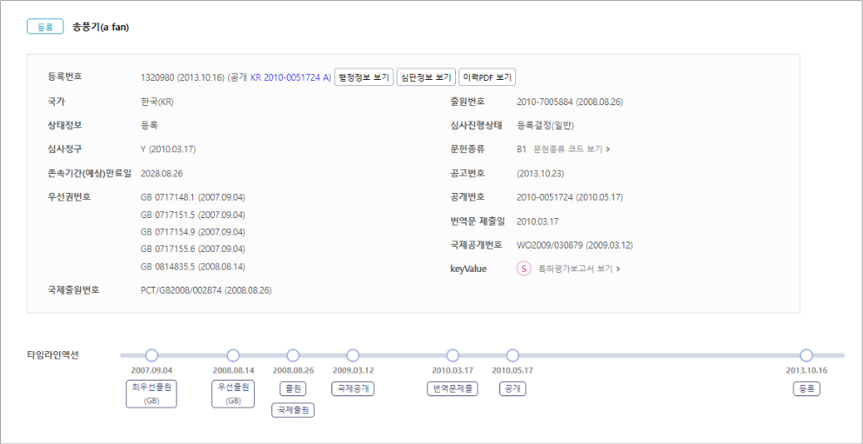Select the 2010.05.17 timeline circle

pyautogui.click(x=512, y=355)
